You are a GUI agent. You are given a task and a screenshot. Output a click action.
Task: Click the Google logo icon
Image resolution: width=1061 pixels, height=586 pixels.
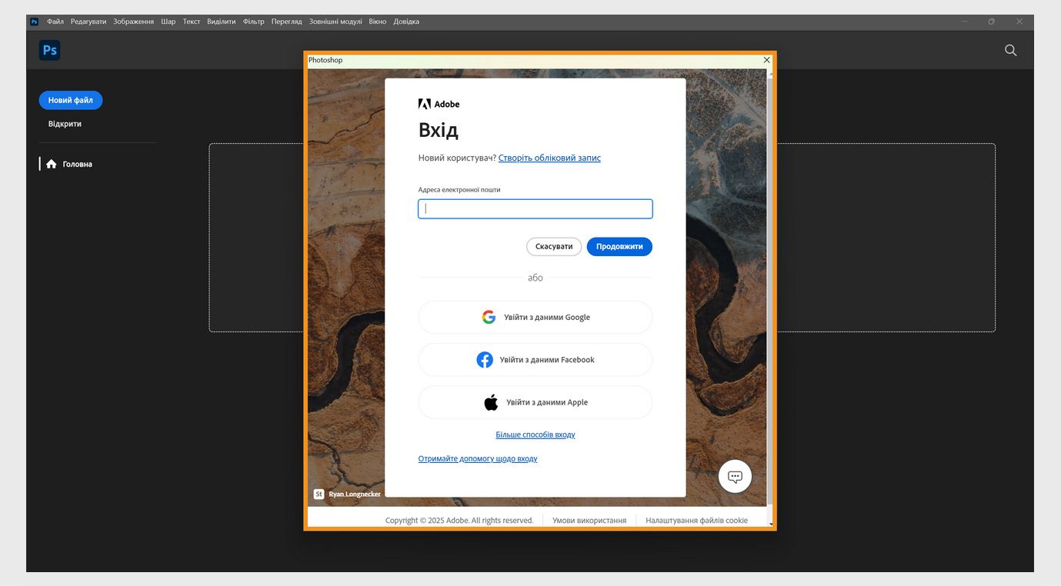489,317
